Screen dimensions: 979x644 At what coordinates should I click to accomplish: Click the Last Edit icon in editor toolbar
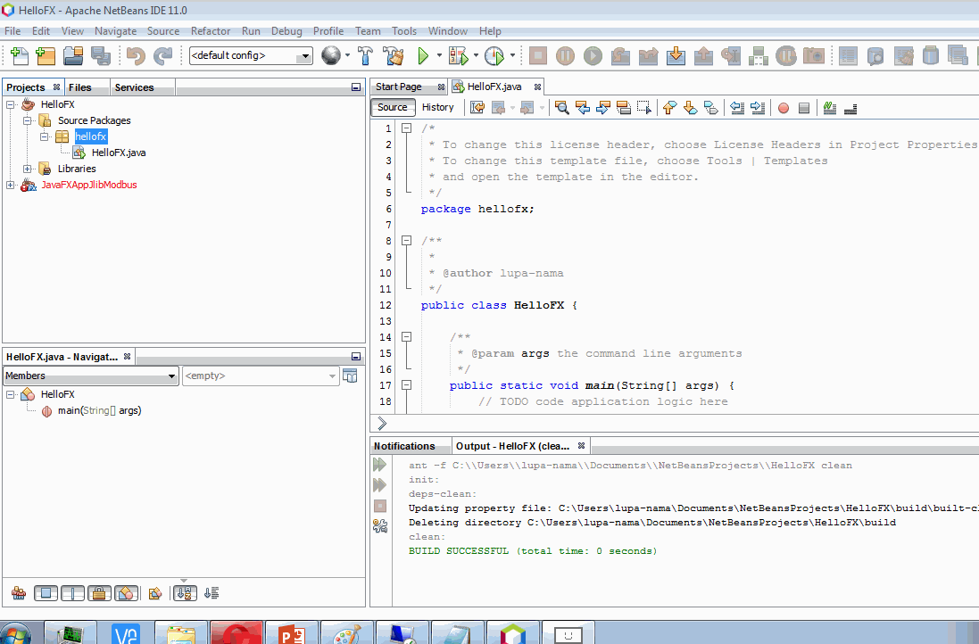477,108
